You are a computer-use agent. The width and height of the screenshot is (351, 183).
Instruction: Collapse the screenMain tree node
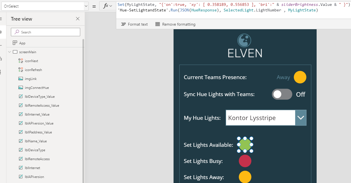click(x=10, y=52)
